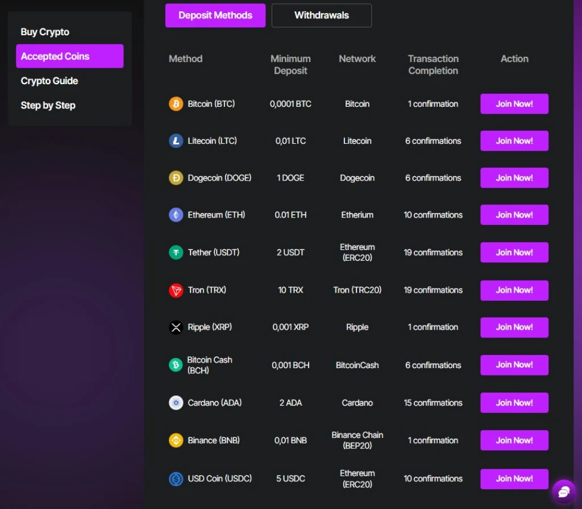Click Join Now! for Bitcoin Cash (BCH)
This screenshot has width=582, height=509.
pos(514,365)
